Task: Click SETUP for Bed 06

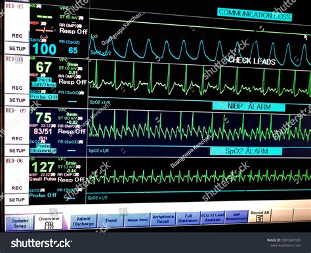Action: tap(17, 200)
